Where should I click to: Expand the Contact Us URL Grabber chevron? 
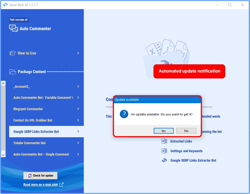click(x=78, y=120)
